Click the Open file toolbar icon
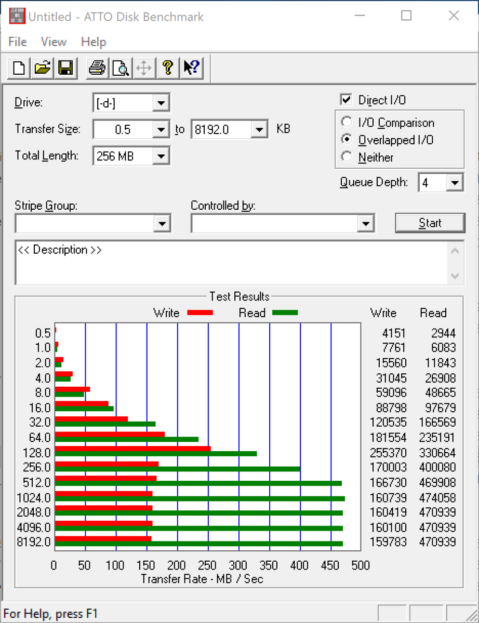The image size is (479, 623). [x=43, y=67]
